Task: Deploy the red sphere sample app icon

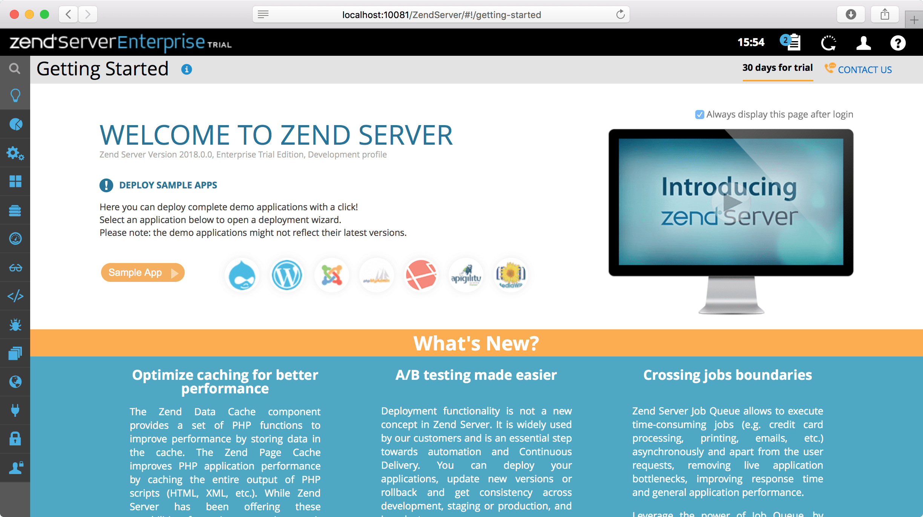Action: tap(421, 275)
